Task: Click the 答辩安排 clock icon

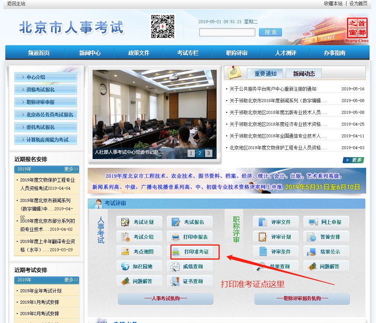Action: click(x=312, y=237)
